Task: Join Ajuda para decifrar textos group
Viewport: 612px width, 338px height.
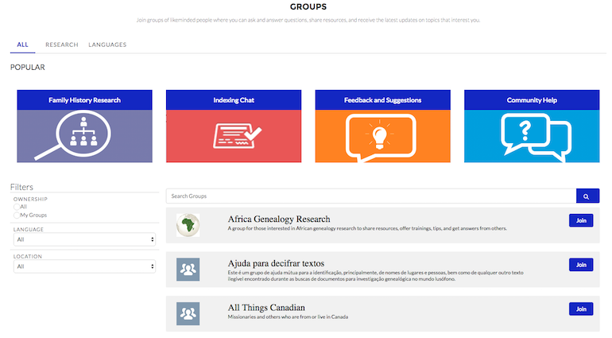Action: coord(581,265)
